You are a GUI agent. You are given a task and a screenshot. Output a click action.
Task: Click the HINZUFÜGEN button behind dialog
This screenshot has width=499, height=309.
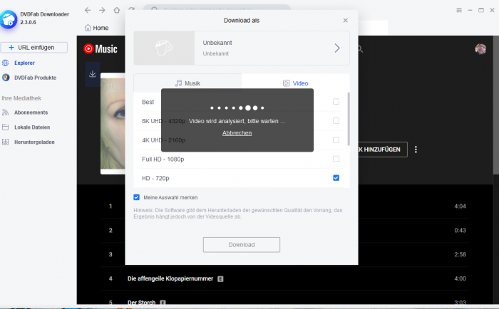point(382,150)
